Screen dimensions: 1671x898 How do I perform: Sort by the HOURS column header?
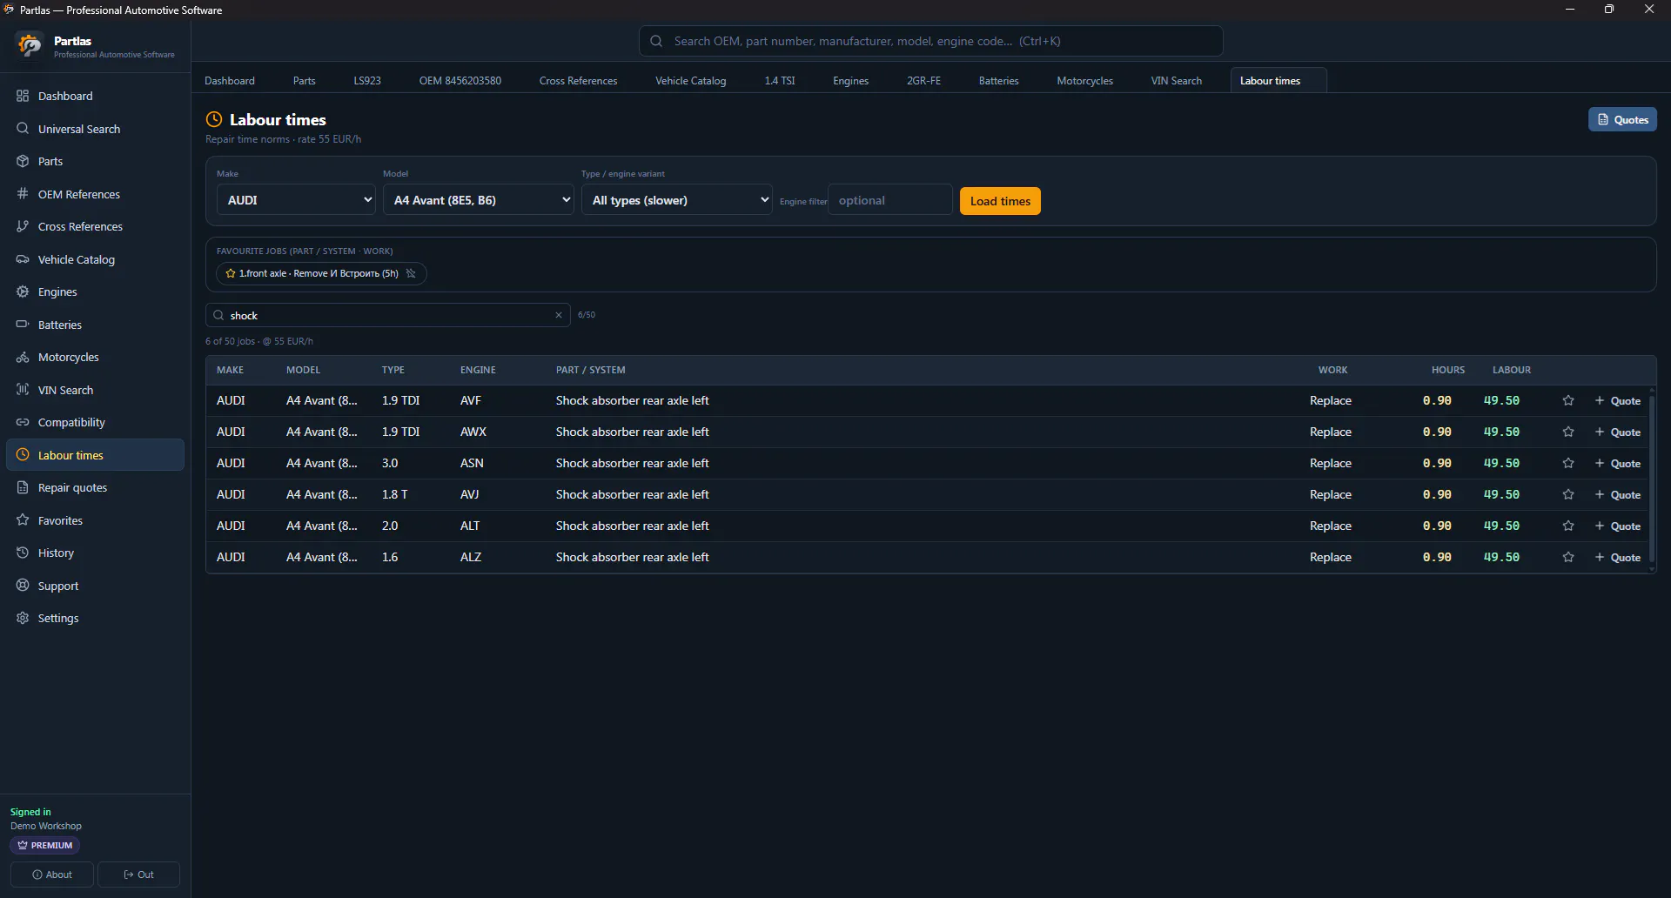click(1447, 370)
